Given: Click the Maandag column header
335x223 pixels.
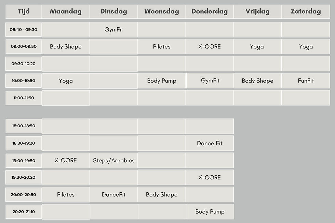Looking at the screenshot, I should 66,11.
